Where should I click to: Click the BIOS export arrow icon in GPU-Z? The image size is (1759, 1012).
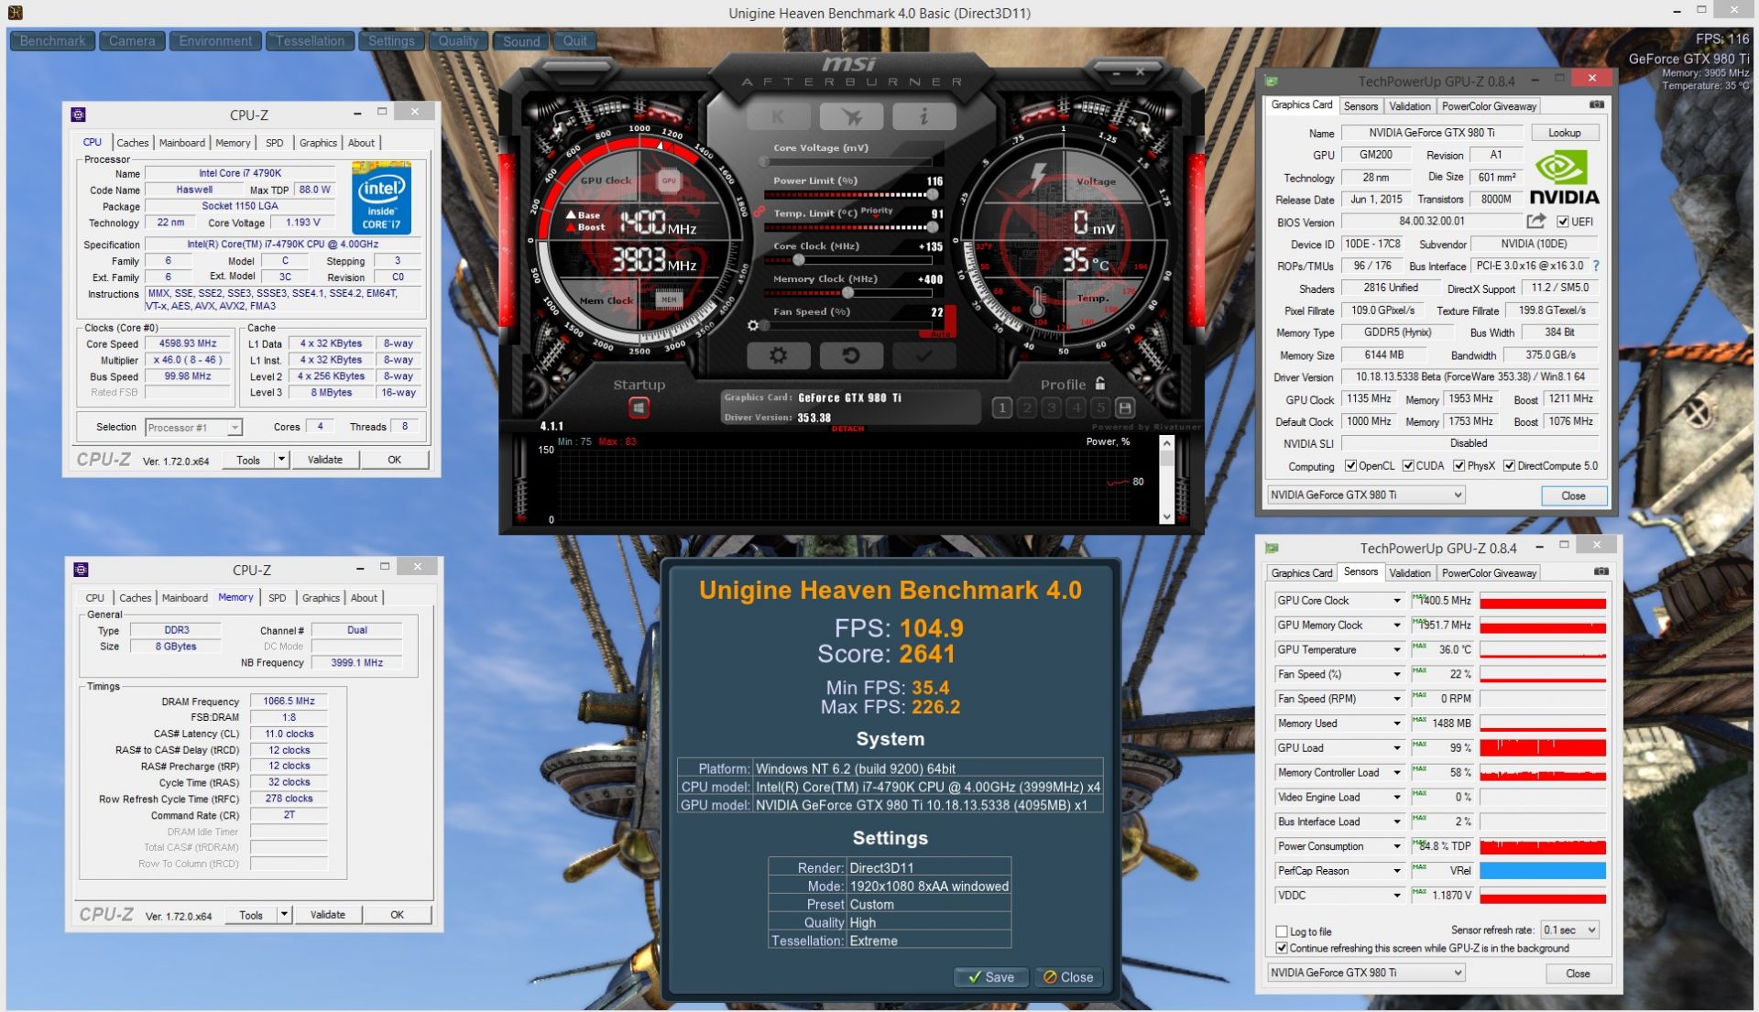(x=1536, y=222)
